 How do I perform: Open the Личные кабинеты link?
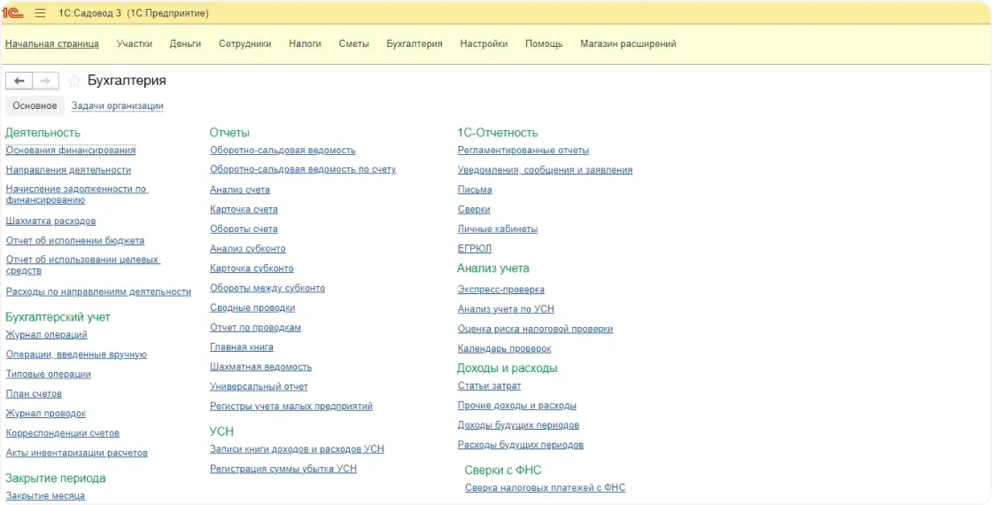coord(497,229)
